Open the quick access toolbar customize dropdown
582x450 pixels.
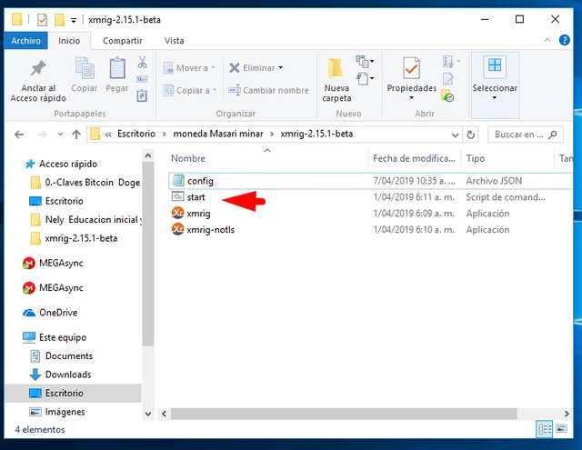tap(74, 20)
